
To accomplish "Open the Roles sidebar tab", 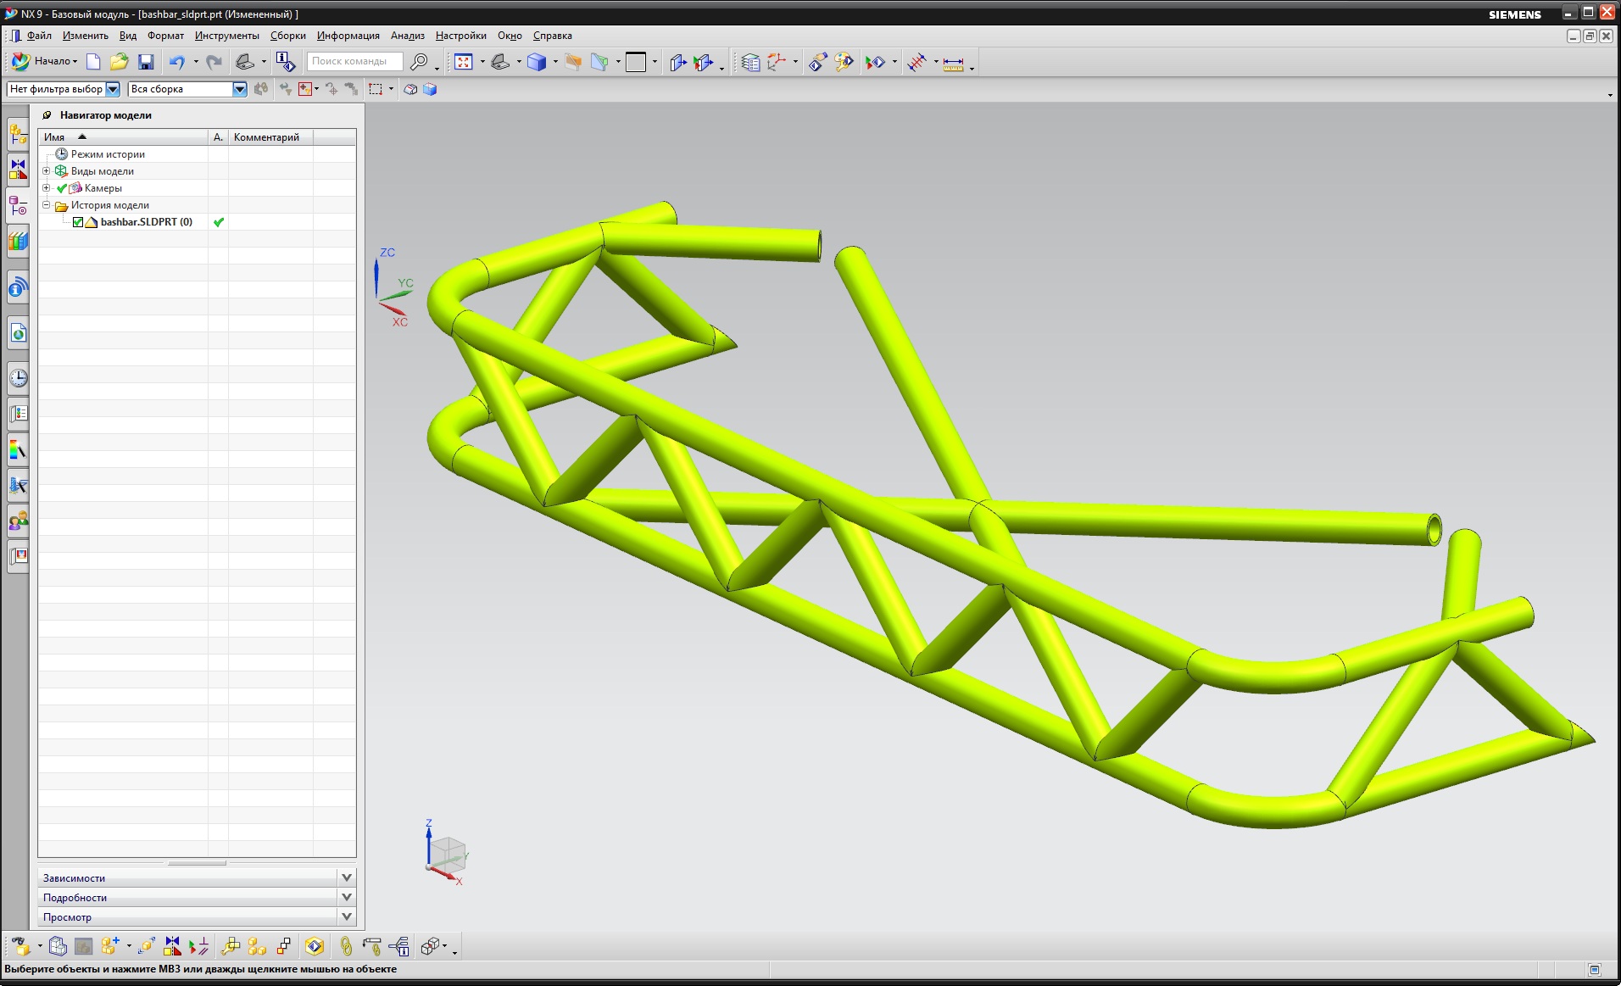I will [x=18, y=521].
